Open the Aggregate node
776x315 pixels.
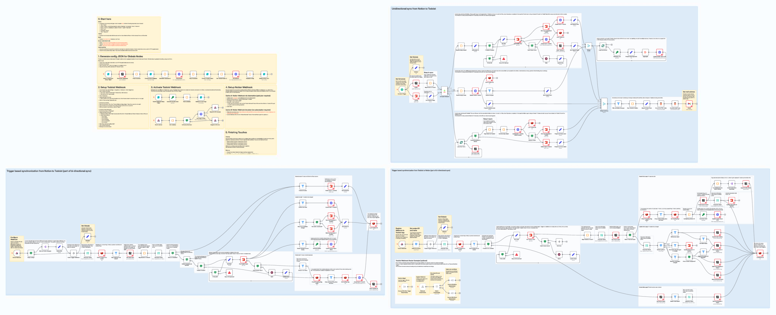(x=645, y=52)
